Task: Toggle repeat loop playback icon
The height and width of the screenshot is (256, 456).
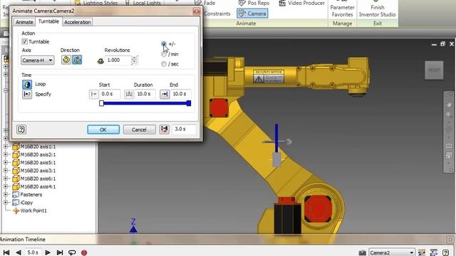Action: point(72,252)
